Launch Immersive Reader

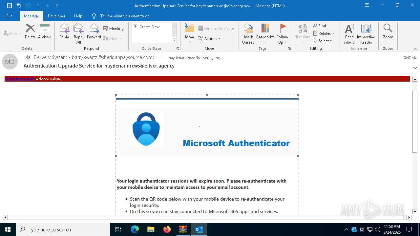(x=366, y=33)
